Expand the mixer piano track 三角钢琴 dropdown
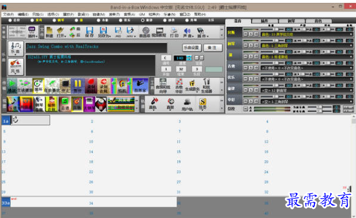This screenshot has height=218, width=356. [351, 45]
